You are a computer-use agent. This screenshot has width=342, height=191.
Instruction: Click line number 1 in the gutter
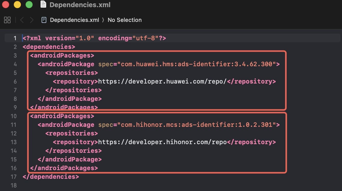coord(15,38)
